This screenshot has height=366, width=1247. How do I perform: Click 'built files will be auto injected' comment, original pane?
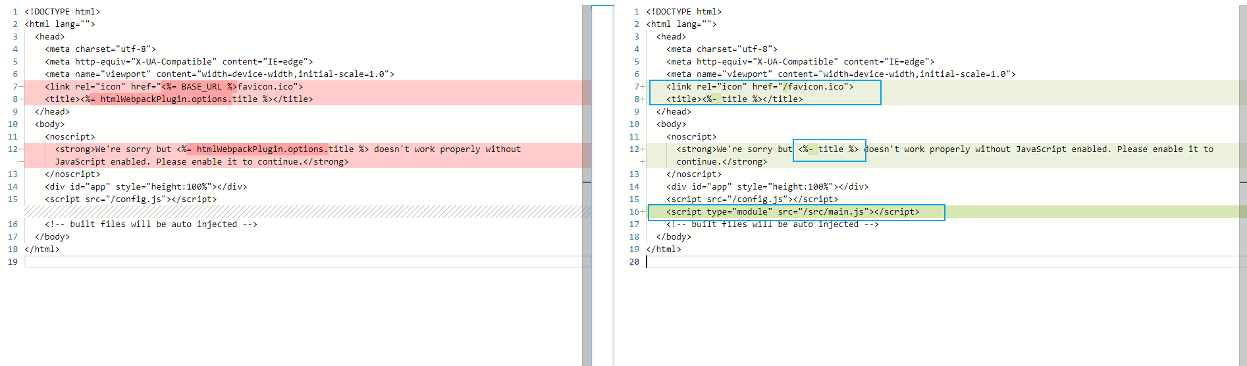pos(151,224)
